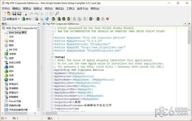Screen dimensions: 192x121
Task: Select the 安装删除 tree node
Action: point(13,88)
